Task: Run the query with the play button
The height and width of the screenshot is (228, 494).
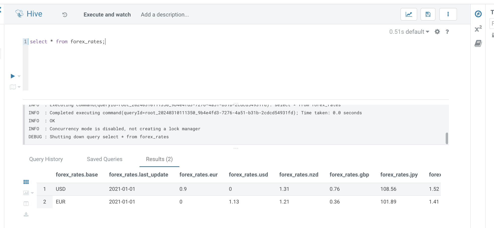Action: tap(13, 76)
